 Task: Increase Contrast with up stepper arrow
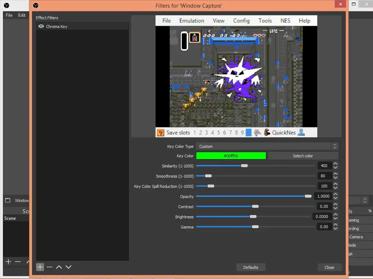click(x=335, y=205)
